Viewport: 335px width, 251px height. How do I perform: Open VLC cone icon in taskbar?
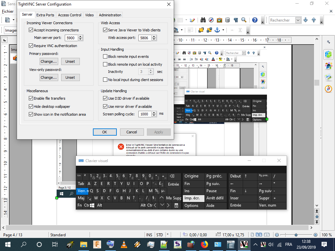pos(124,244)
